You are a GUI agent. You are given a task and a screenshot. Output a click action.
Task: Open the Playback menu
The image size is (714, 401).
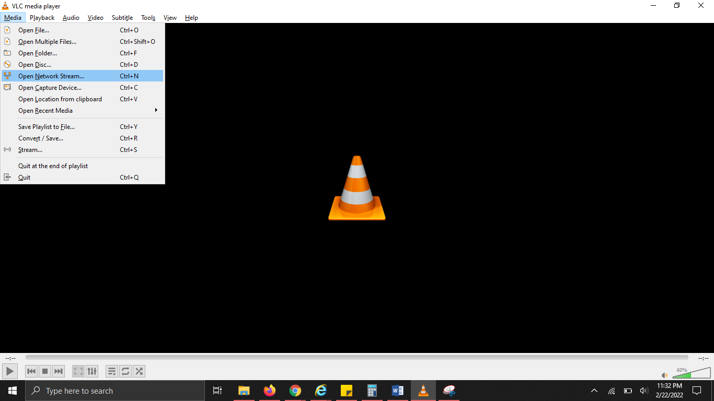[42, 18]
